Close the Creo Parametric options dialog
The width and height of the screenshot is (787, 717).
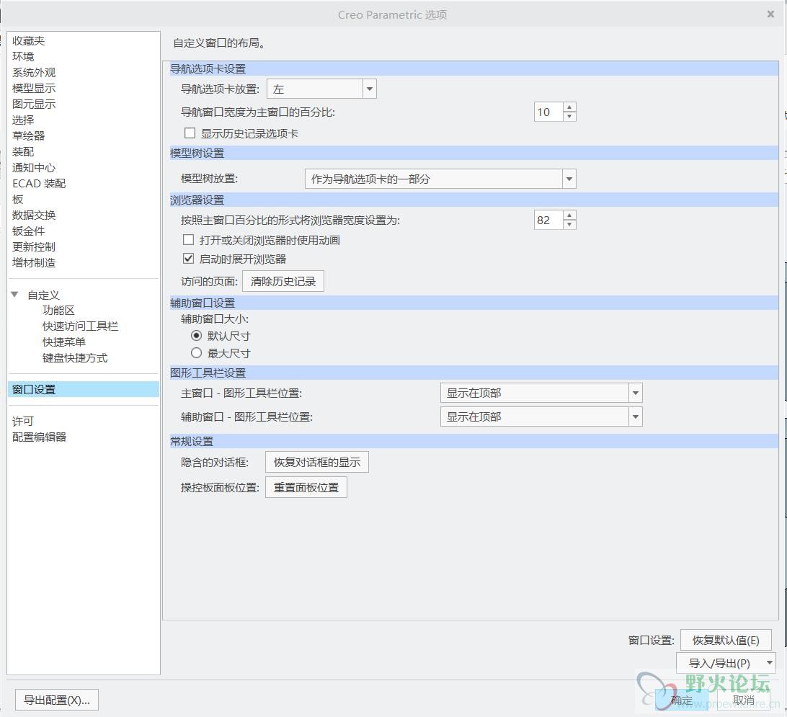click(770, 14)
